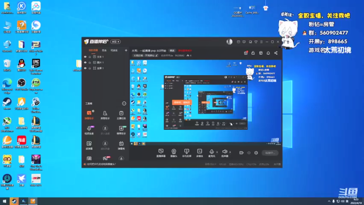The width and height of the screenshot is (364, 205).
Task: Click 修改 button next to stream title
Action: pos(172,51)
